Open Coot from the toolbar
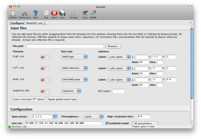 point(85,13)
